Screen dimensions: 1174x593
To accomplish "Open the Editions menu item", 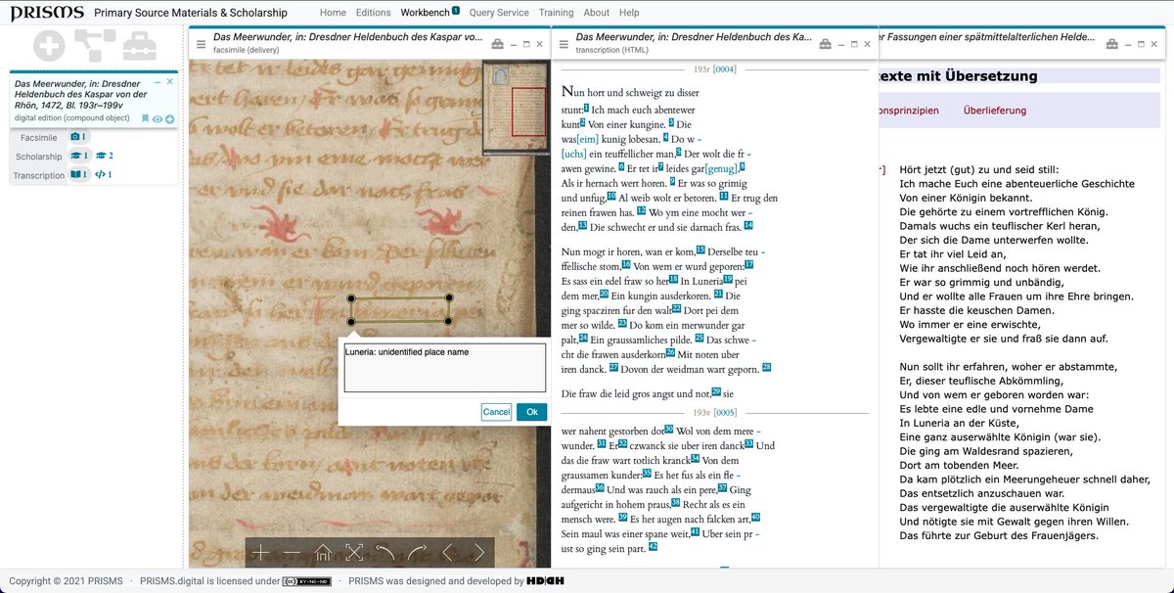I will 373,13.
